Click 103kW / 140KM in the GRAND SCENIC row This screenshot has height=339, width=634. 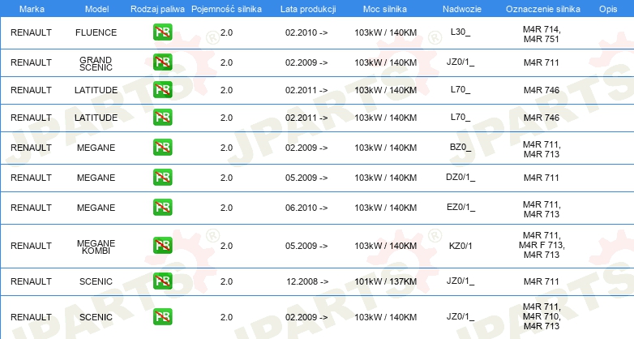point(386,62)
